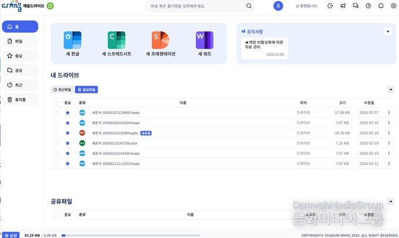Open the notification bell icon
399x238 pixels.
pyautogui.click(x=381, y=6)
